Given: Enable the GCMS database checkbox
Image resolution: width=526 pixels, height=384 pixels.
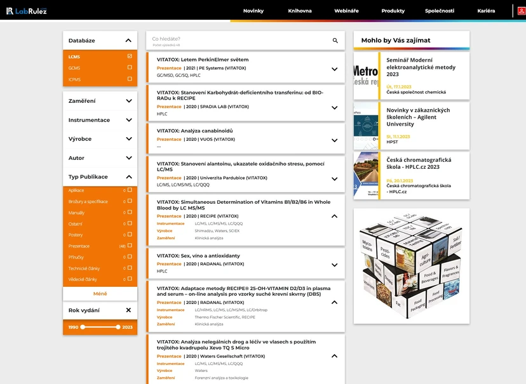Looking at the screenshot, I should coord(130,68).
